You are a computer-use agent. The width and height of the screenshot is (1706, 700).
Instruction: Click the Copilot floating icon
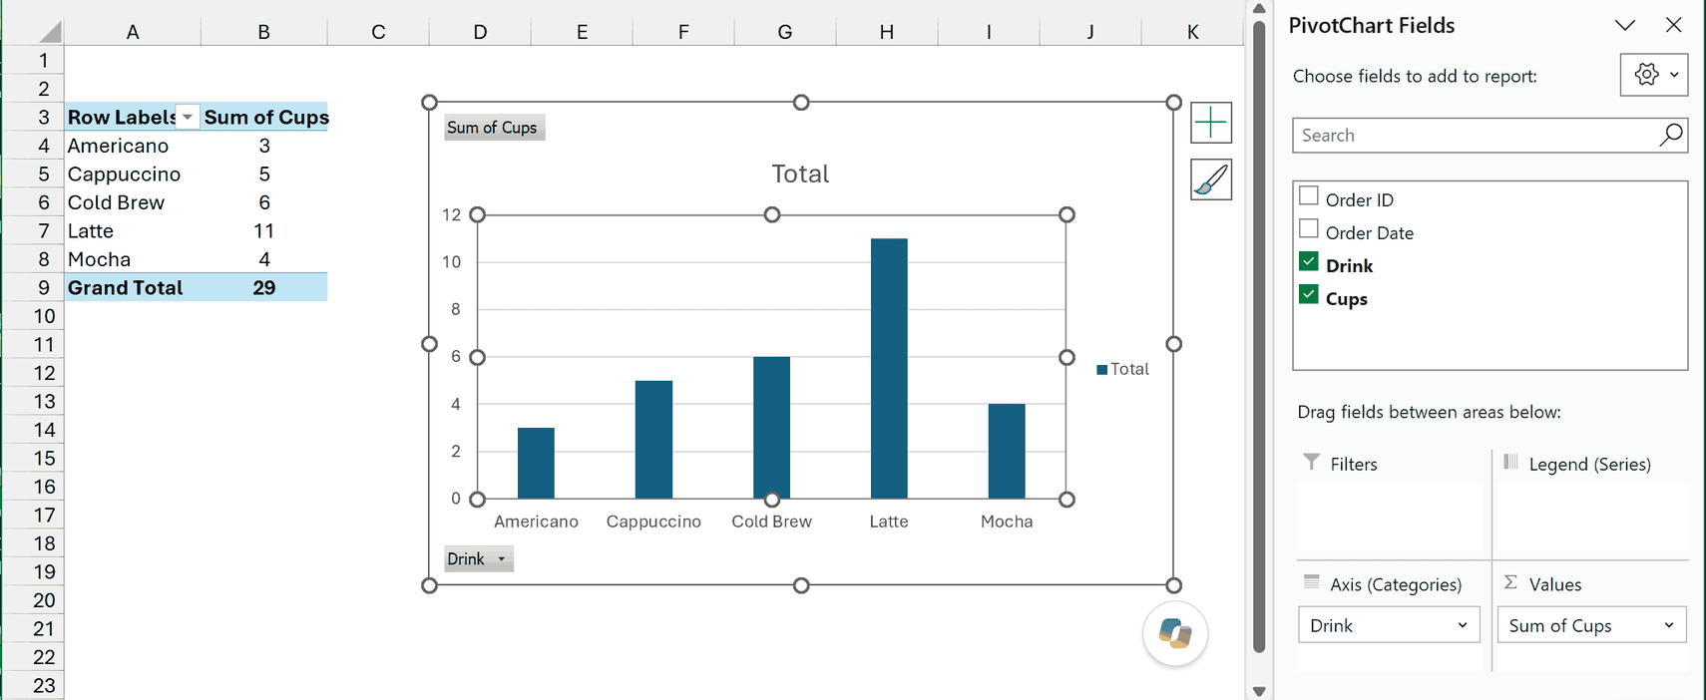tap(1175, 633)
